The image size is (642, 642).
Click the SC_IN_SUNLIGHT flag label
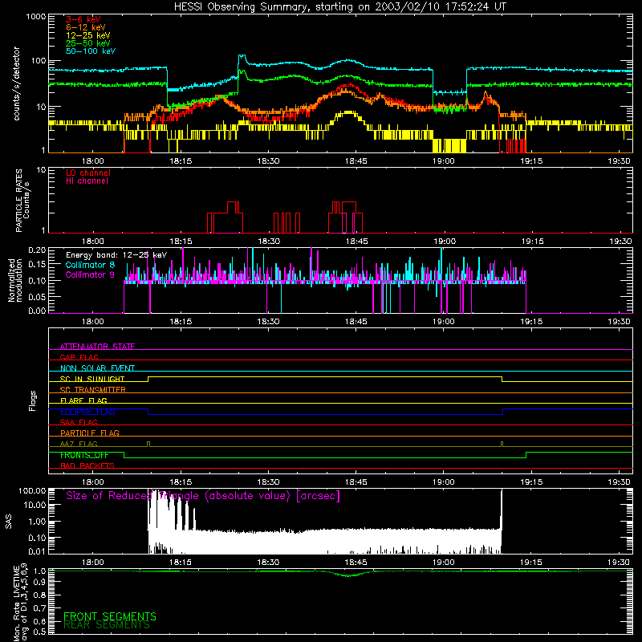(x=92, y=379)
